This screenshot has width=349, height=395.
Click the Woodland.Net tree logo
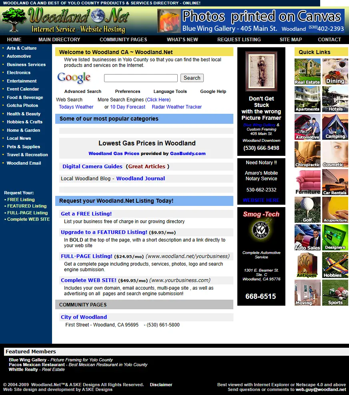[x=65, y=21]
